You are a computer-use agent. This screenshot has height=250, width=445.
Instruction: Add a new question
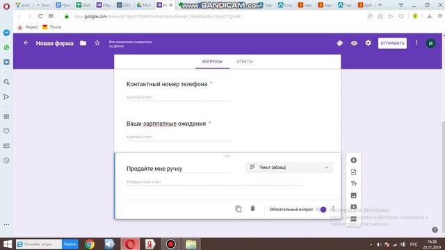click(x=353, y=160)
